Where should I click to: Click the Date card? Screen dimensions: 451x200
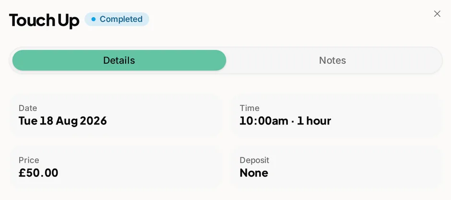116,115
